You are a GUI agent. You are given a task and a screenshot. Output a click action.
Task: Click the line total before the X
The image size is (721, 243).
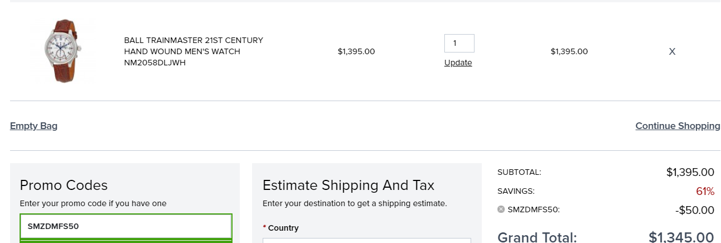[x=569, y=51]
